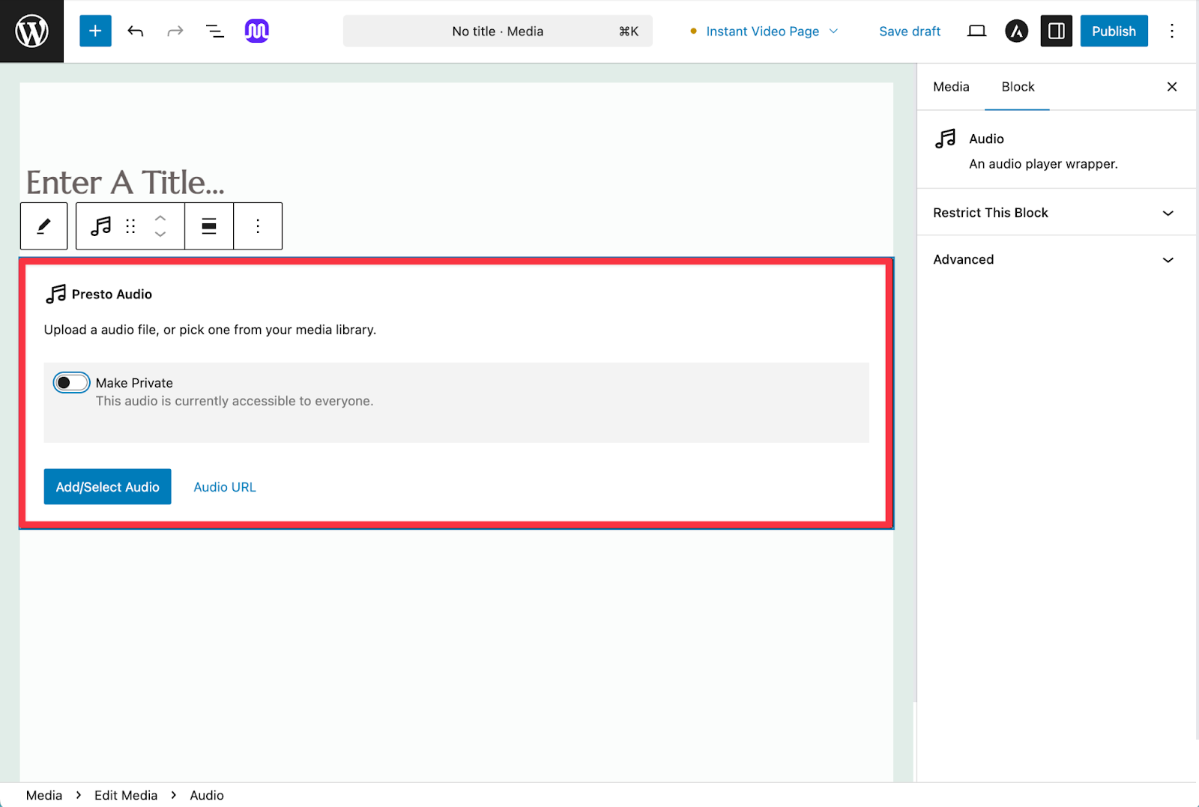Select the pencil edit icon in block toolbar

43,226
